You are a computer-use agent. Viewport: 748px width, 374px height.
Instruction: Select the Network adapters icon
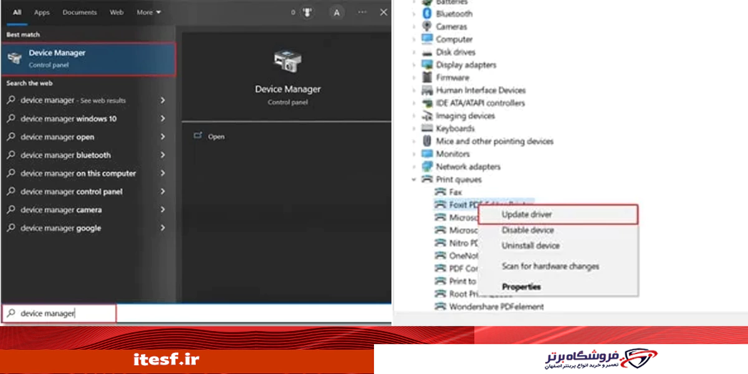426,166
